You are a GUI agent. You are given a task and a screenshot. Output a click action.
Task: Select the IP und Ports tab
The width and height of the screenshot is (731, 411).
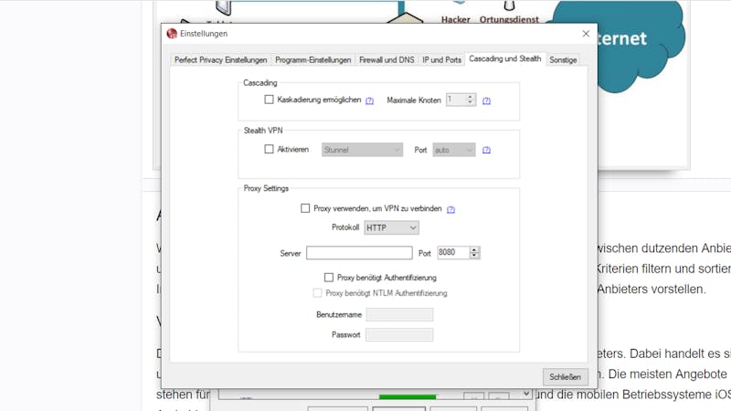[441, 59]
